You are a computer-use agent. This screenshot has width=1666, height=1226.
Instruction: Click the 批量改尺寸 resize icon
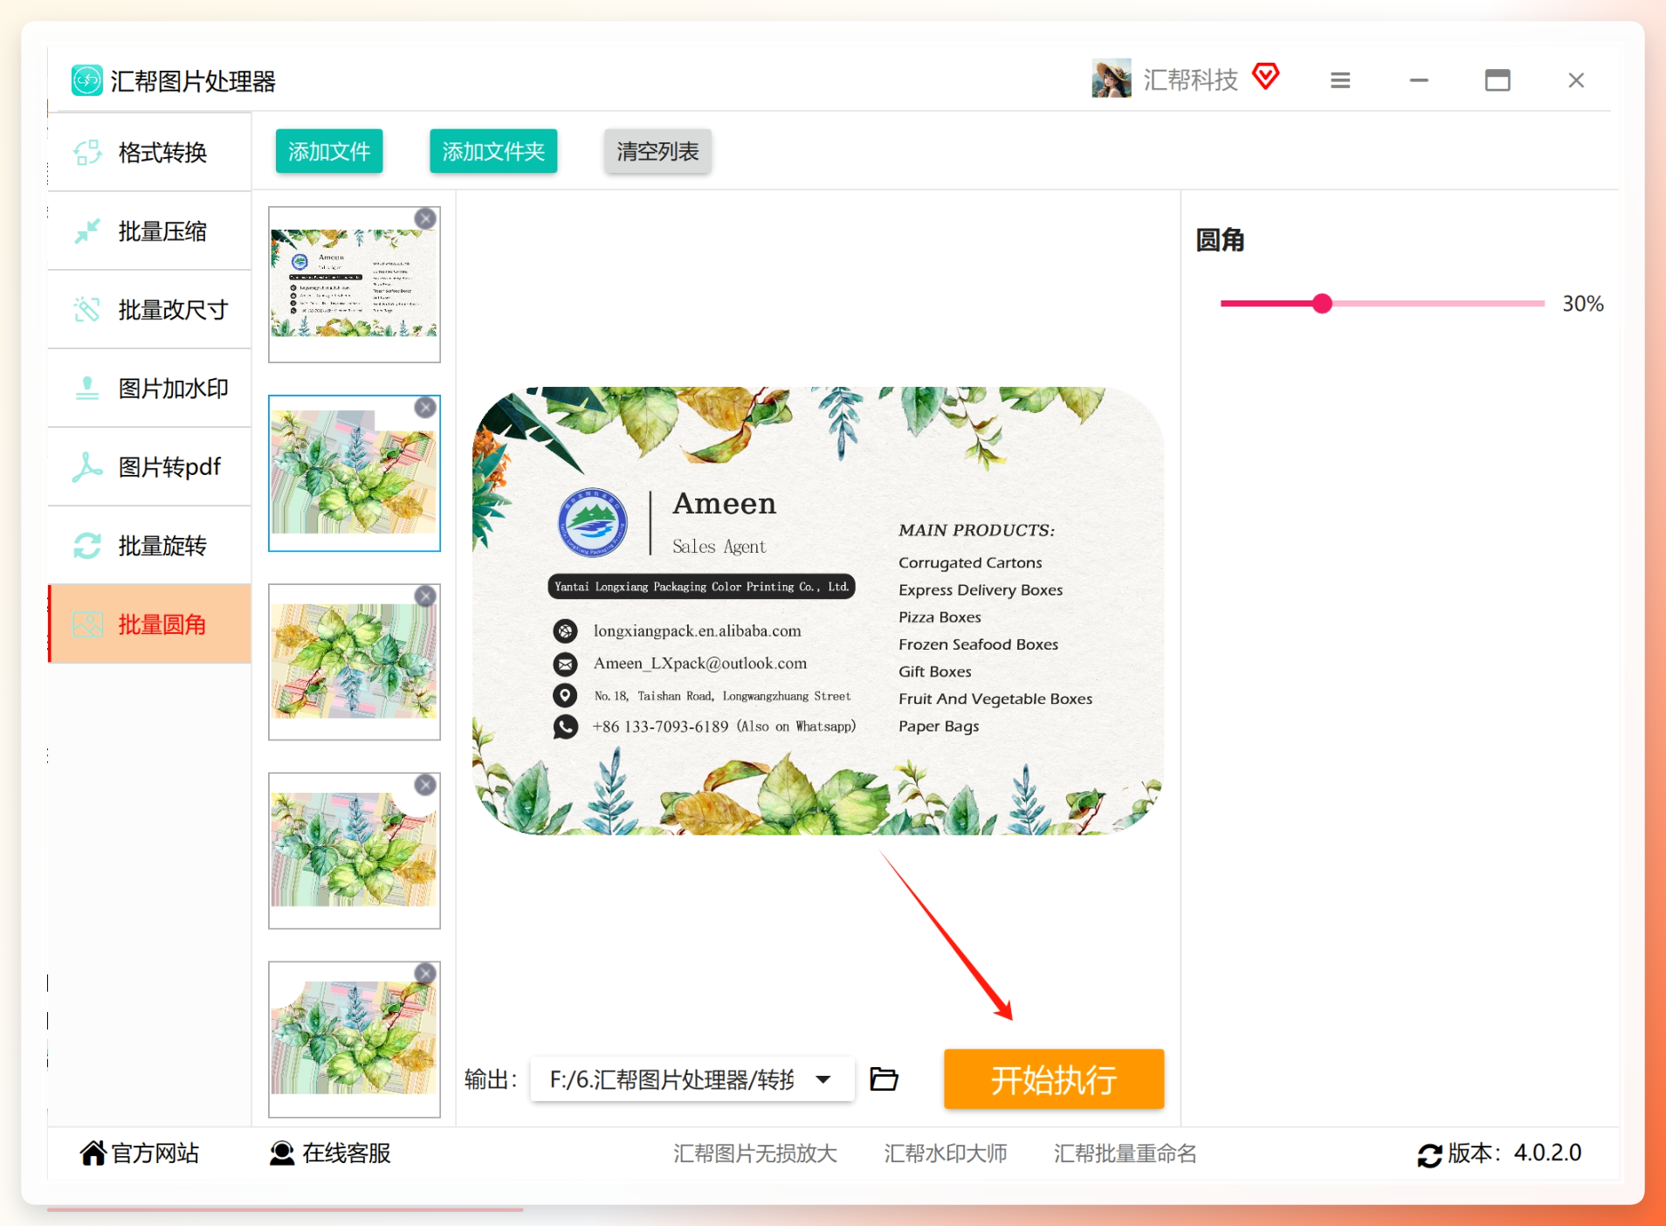pos(87,309)
